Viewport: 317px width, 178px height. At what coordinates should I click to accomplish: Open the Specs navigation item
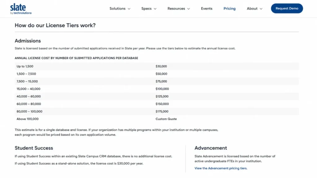pos(146,8)
